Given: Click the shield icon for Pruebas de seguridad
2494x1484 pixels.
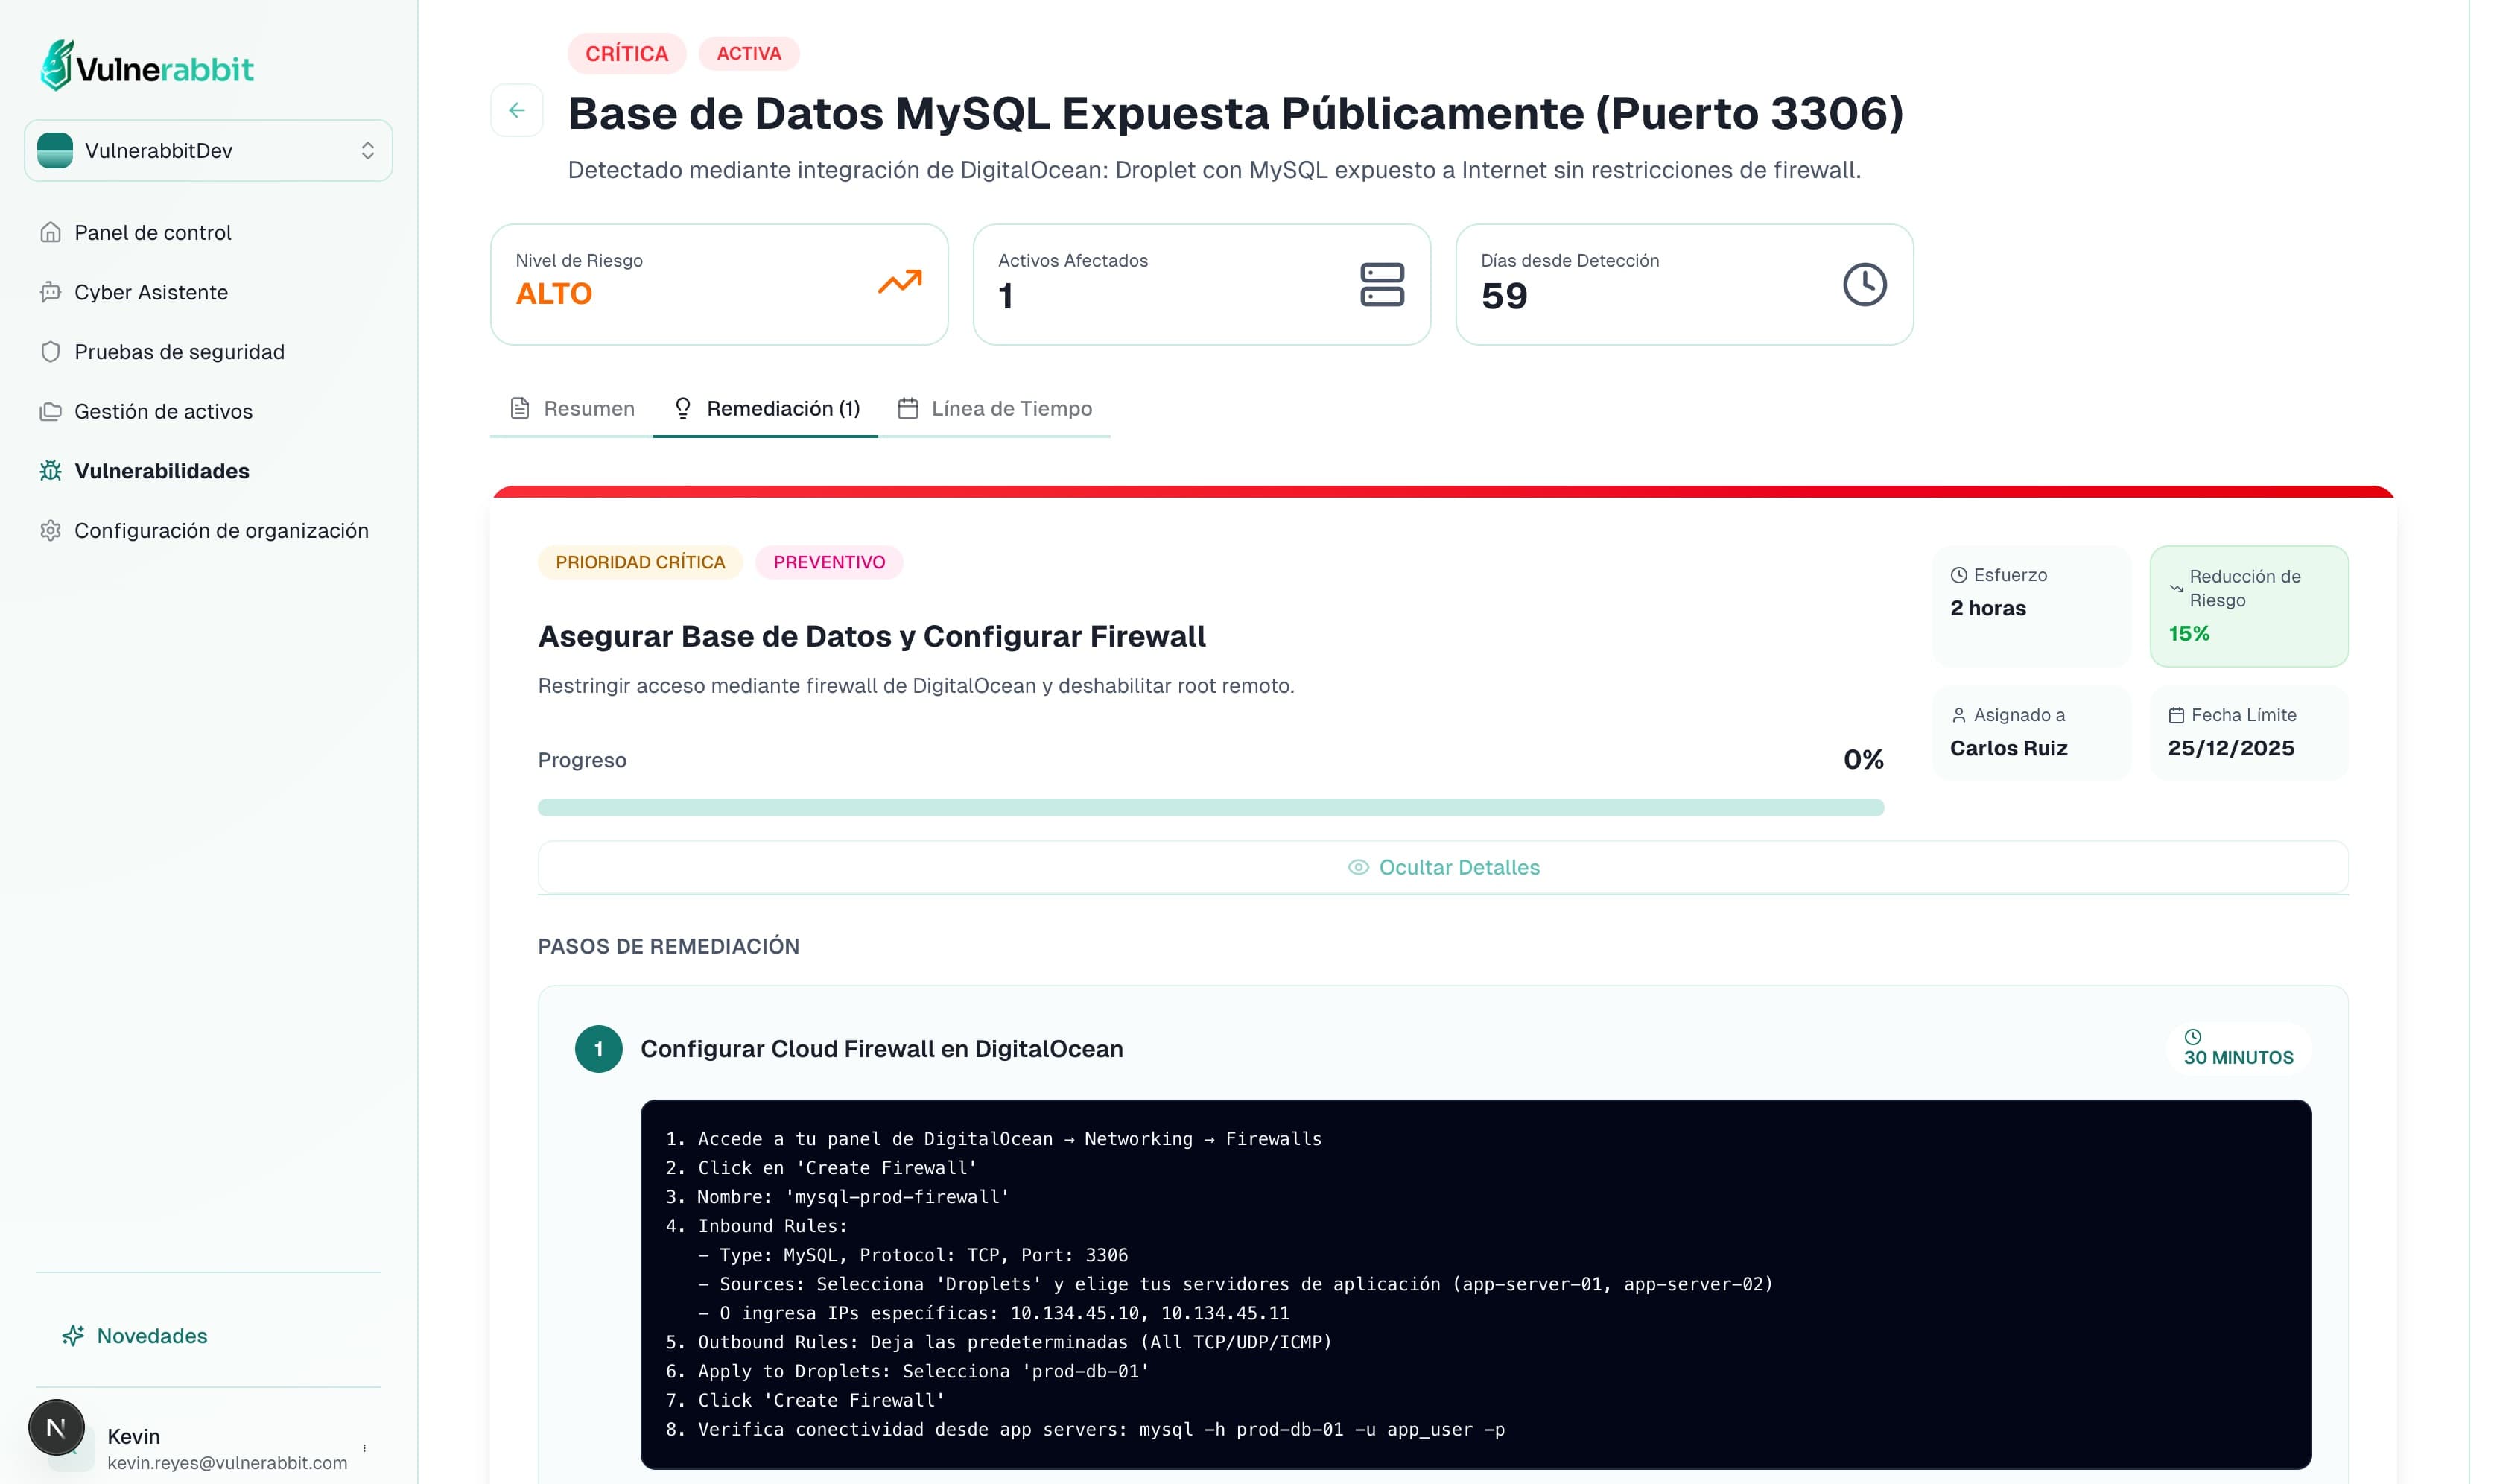Looking at the screenshot, I should pyautogui.click(x=51, y=352).
